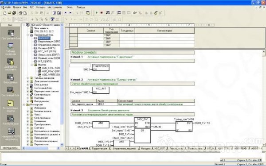Open Set PG/PC Interface in the navigation bar
Screen dimensions: 266x166
pyautogui.click(x=11, y=134)
